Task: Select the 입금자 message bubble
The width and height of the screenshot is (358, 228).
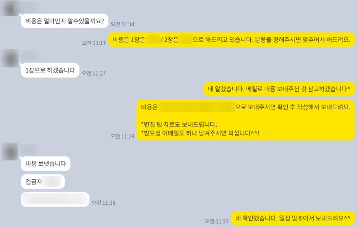Action: click(43, 182)
